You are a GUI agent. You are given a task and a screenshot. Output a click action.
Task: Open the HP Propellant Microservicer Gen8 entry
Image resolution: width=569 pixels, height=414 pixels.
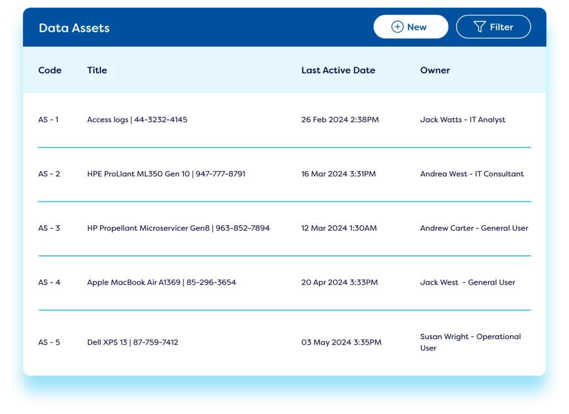coord(178,228)
